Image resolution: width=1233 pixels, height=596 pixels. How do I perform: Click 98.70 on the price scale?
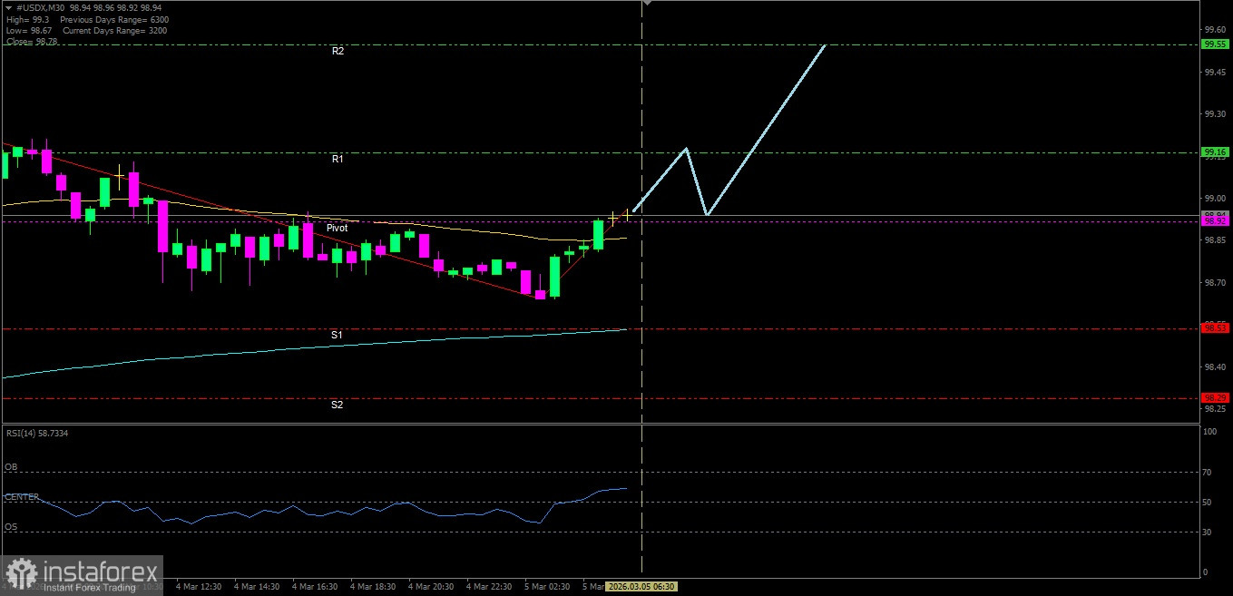(1214, 282)
